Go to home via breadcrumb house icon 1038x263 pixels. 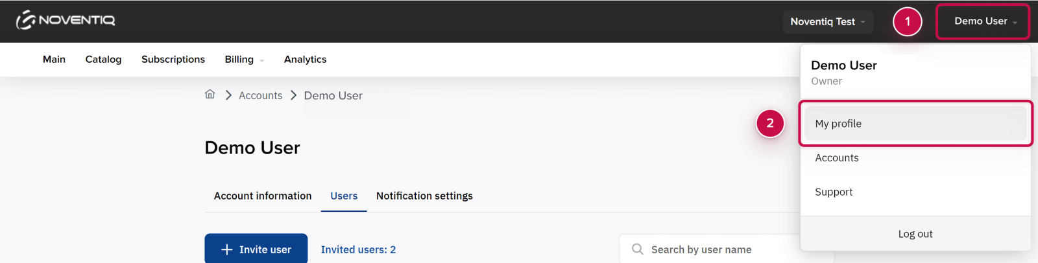click(210, 95)
